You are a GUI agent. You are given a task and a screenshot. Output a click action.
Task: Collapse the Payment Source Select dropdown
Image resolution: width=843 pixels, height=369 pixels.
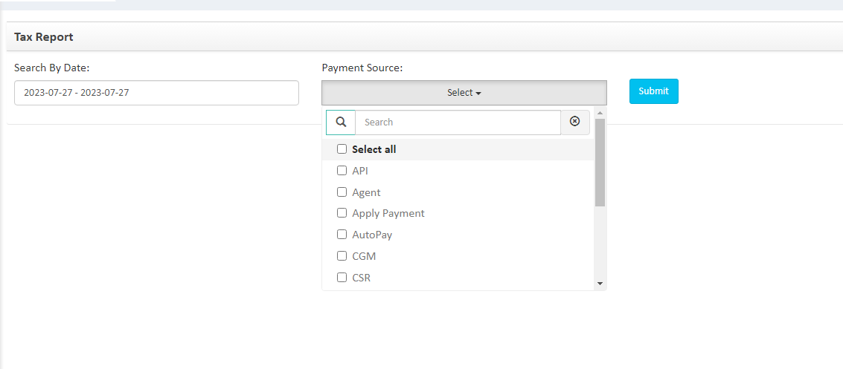point(464,93)
